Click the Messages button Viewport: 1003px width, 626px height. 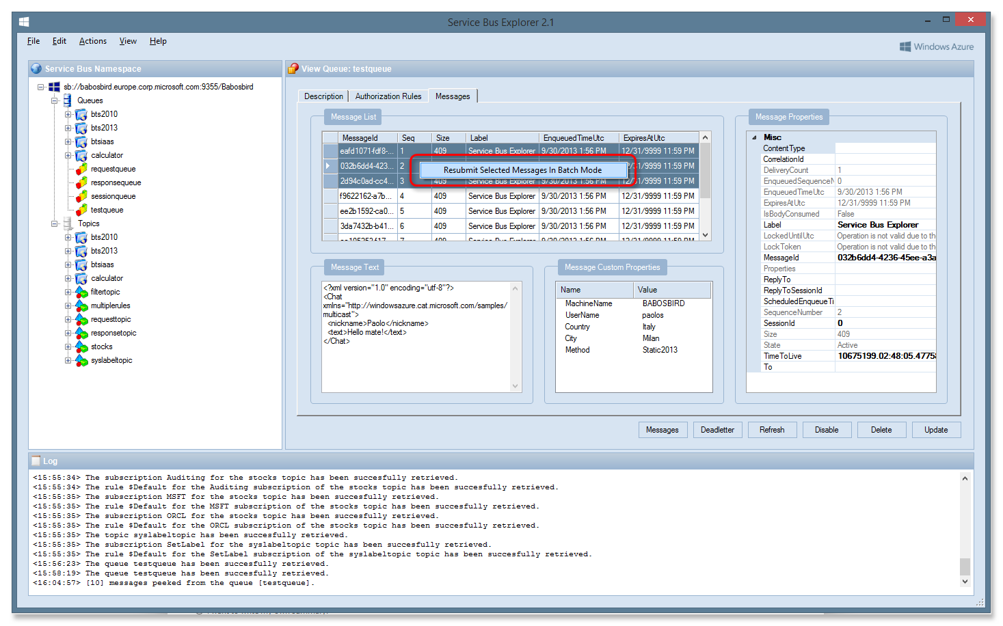[x=663, y=430]
